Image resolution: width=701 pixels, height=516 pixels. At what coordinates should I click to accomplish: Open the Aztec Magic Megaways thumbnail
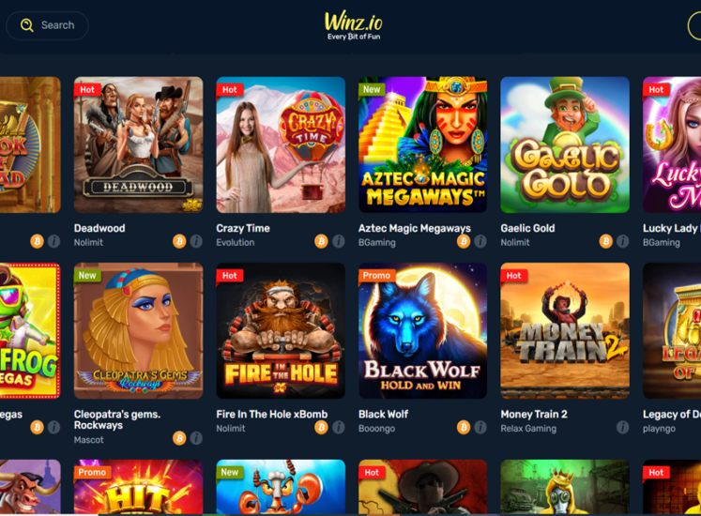point(423,144)
